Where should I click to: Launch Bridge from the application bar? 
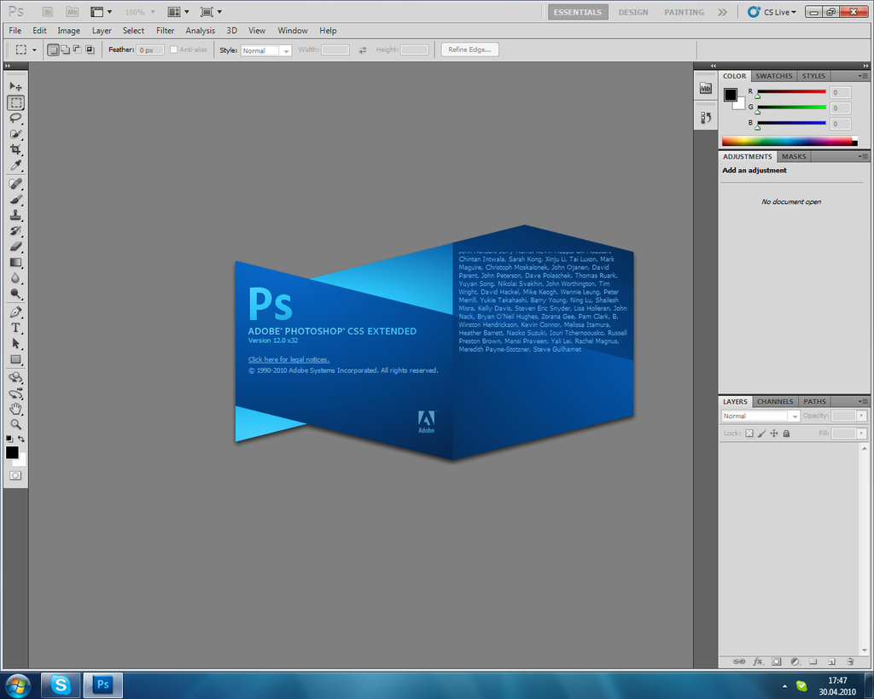click(x=48, y=12)
